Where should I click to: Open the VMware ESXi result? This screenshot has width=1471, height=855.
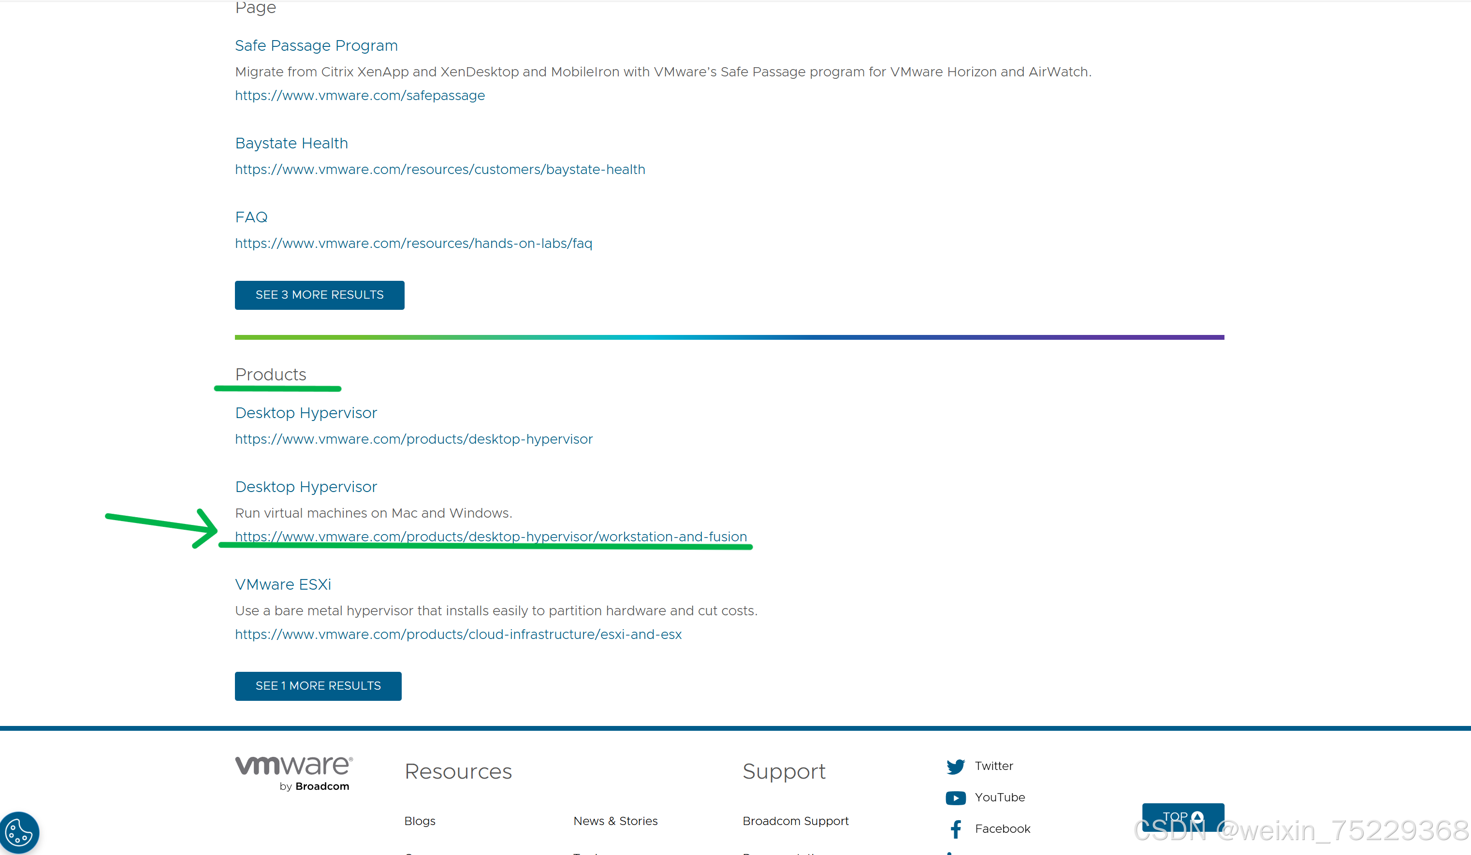point(282,585)
